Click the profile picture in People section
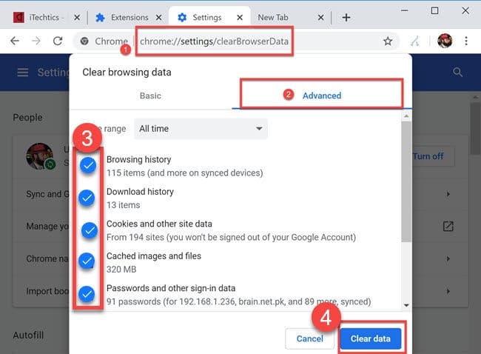This screenshot has width=481, height=354. pos(40,156)
